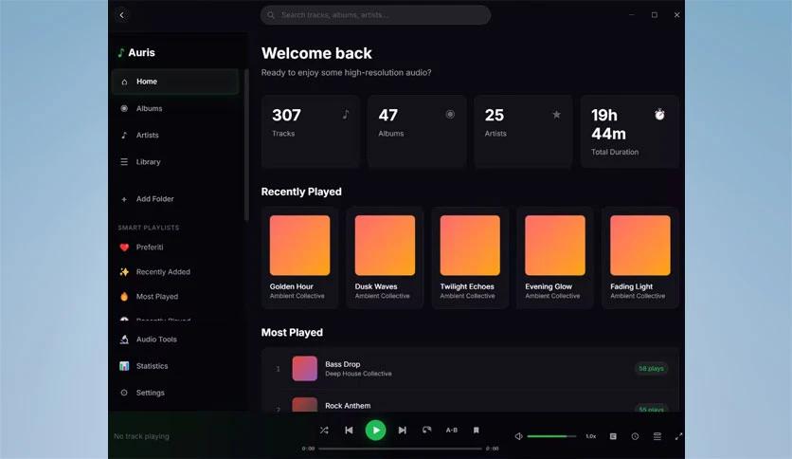Open the 307 Tracks stat card

point(311,131)
